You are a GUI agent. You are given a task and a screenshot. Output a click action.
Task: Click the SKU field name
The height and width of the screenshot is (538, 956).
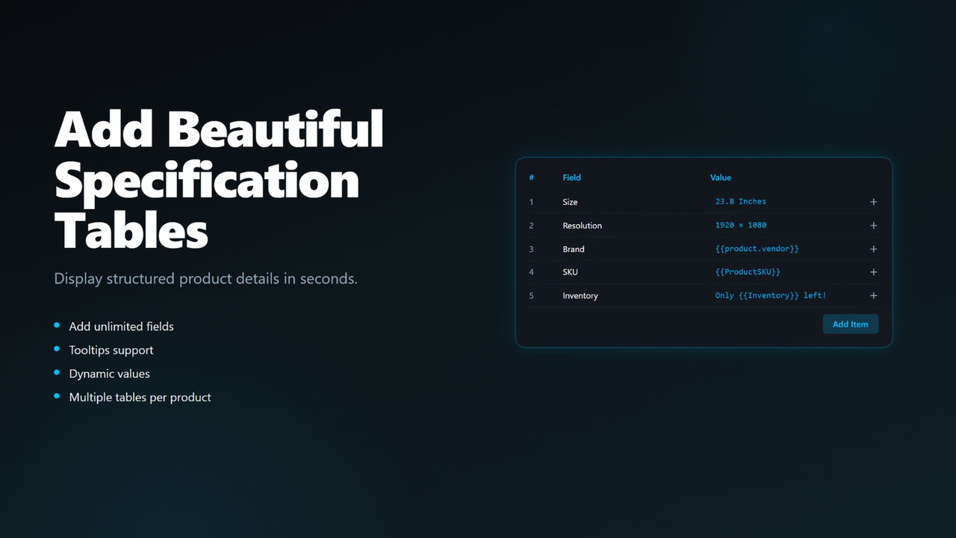[x=570, y=272]
